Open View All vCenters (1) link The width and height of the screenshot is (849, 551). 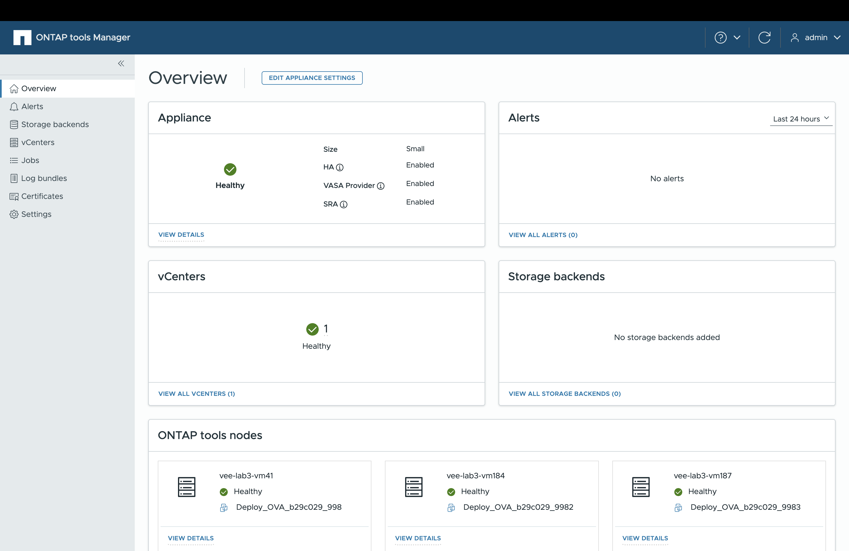coord(197,393)
